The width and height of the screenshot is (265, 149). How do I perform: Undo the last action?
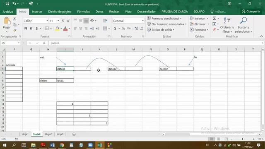14,4
